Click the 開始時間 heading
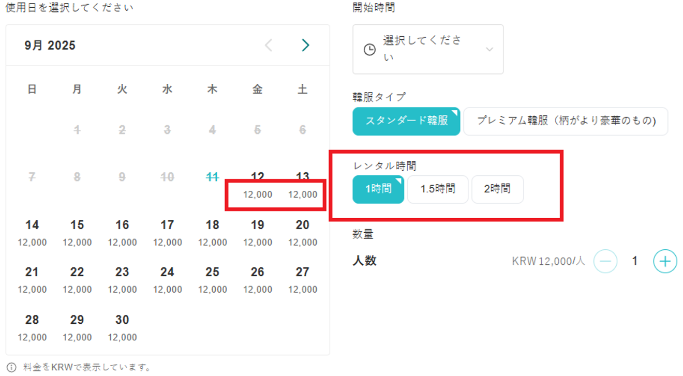 point(374,8)
